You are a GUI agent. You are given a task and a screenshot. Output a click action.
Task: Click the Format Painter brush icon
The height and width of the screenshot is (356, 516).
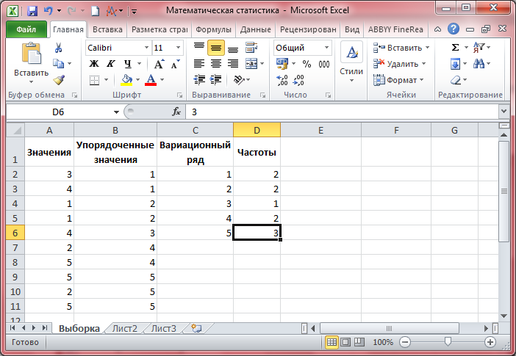pos(59,80)
